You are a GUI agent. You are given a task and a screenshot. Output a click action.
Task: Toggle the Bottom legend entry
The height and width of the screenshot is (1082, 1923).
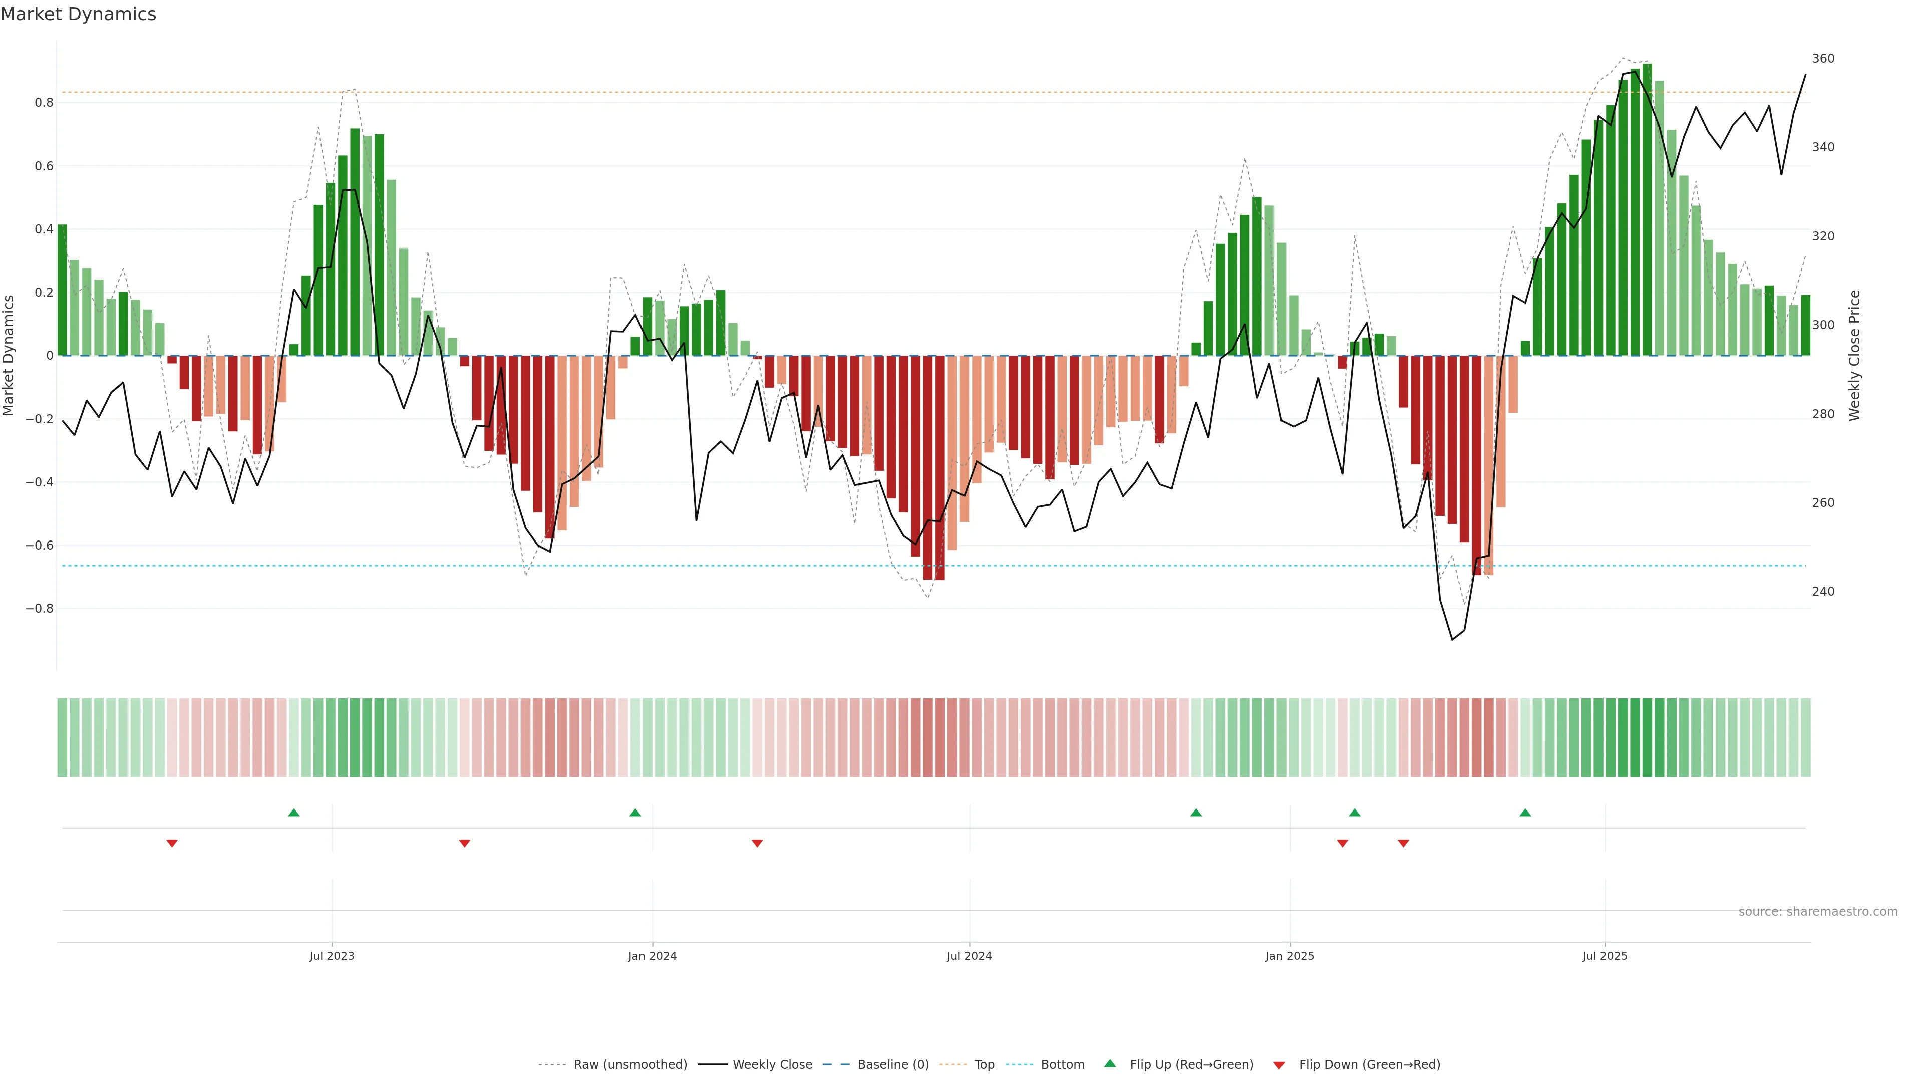(1062, 1065)
